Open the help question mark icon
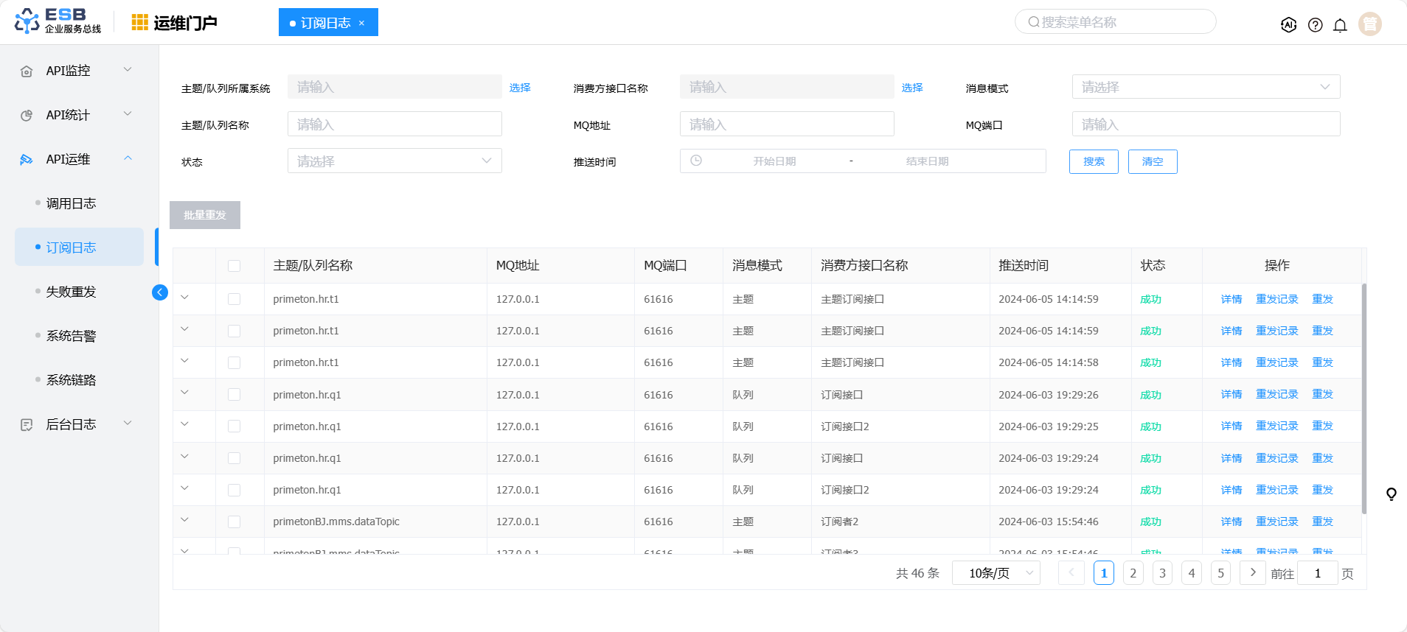 [x=1315, y=25]
